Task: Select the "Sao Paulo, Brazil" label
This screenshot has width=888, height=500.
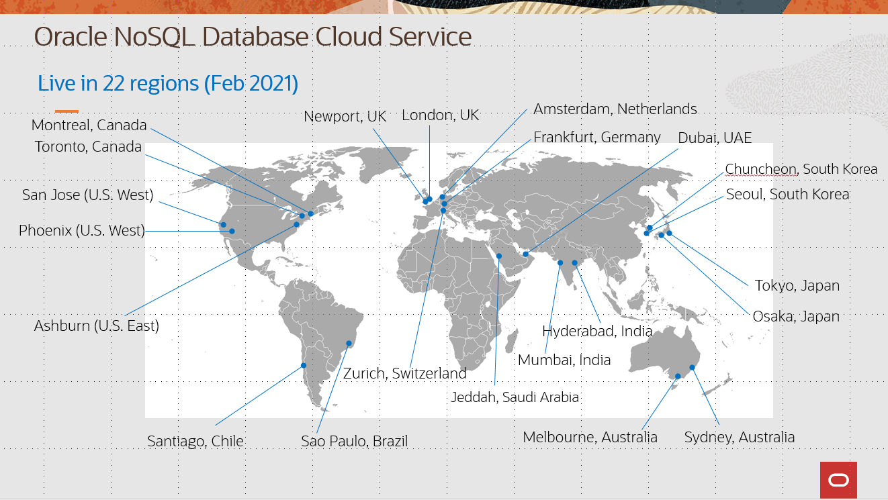Action: [355, 441]
